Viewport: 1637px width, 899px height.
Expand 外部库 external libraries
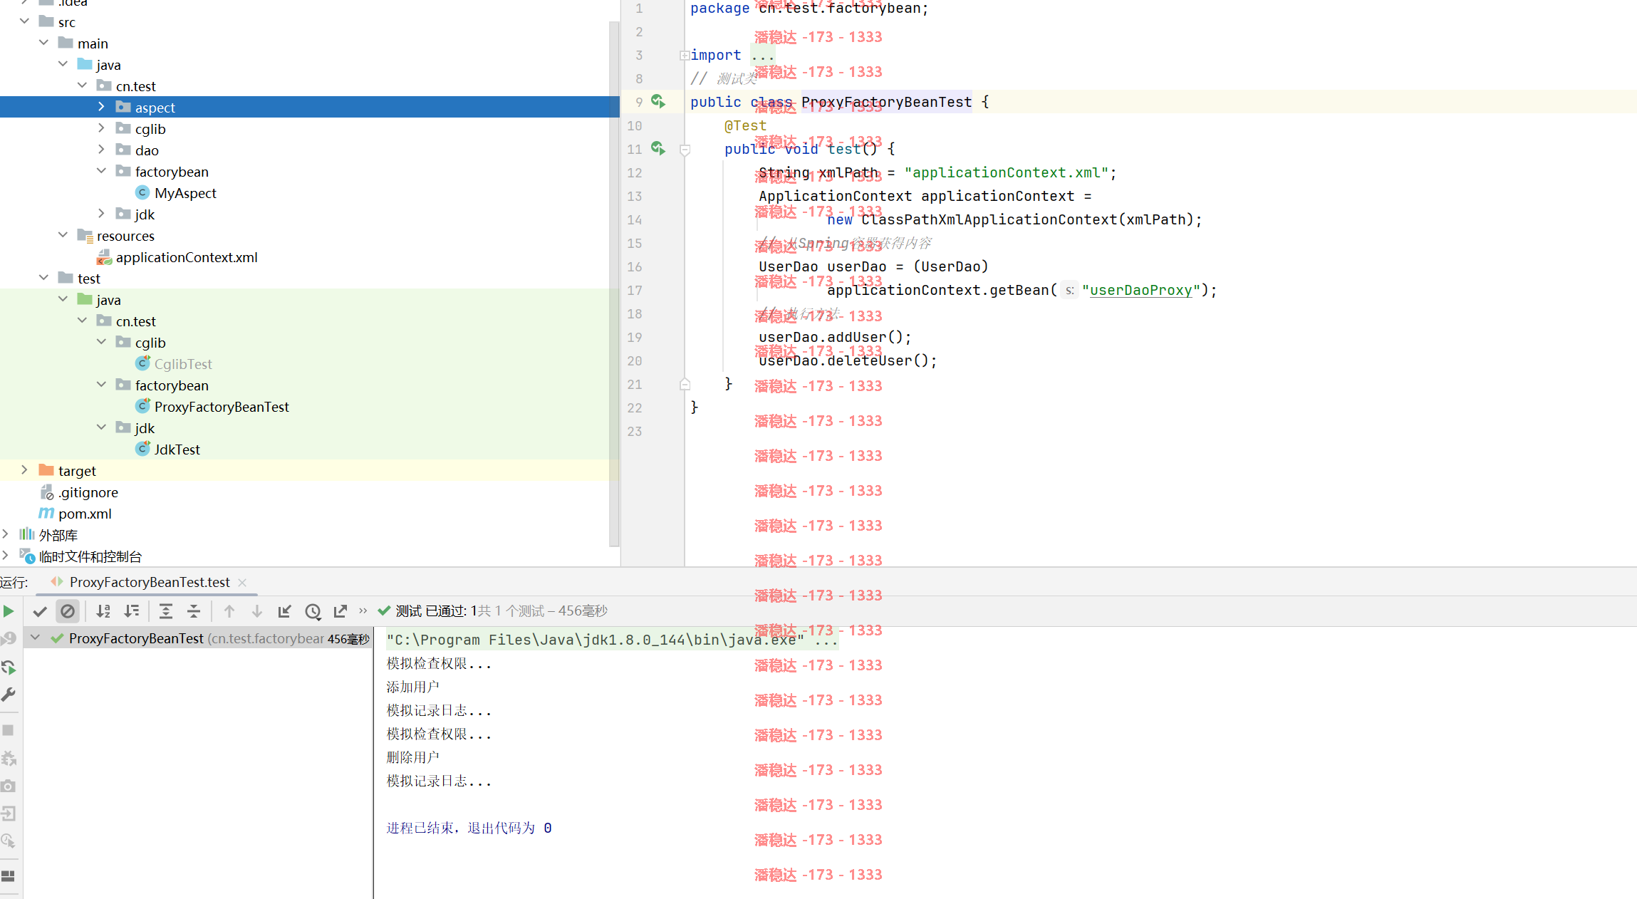6,534
